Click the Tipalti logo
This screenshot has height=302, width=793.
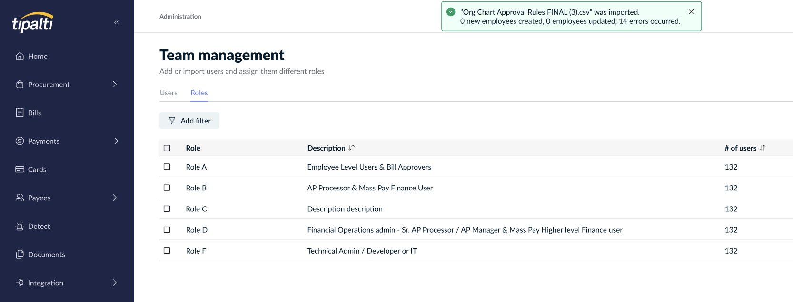tap(32, 22)
